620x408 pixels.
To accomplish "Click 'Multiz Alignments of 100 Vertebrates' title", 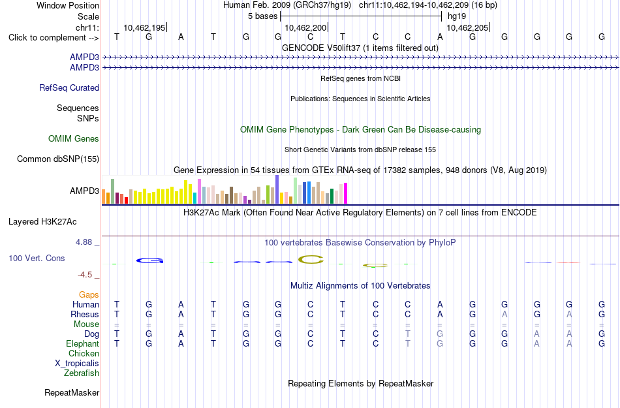I will [x=360, y=285].
